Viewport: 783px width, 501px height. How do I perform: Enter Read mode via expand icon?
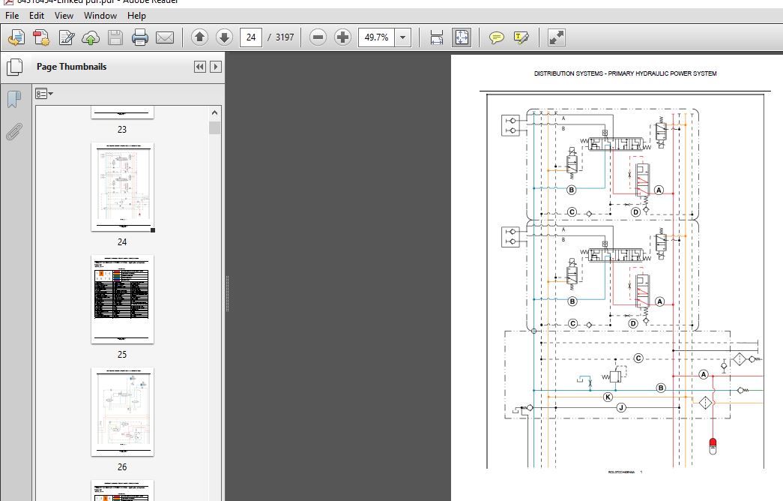click(556, 37)
